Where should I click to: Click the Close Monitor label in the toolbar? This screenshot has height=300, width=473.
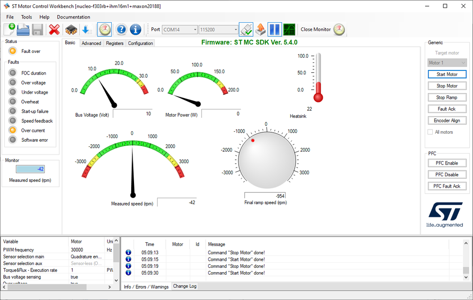point(315,29)
